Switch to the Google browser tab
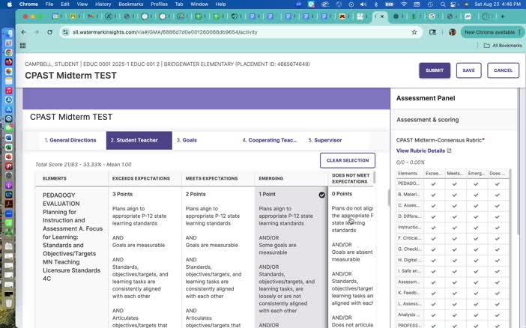The image size is (526, 328). [432, 16]
